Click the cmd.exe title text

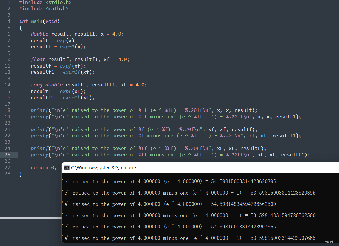point(104,167)
